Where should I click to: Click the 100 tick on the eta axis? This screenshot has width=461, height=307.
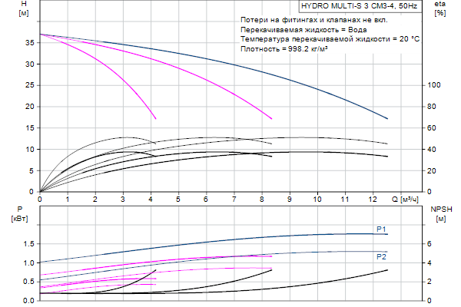434,85
